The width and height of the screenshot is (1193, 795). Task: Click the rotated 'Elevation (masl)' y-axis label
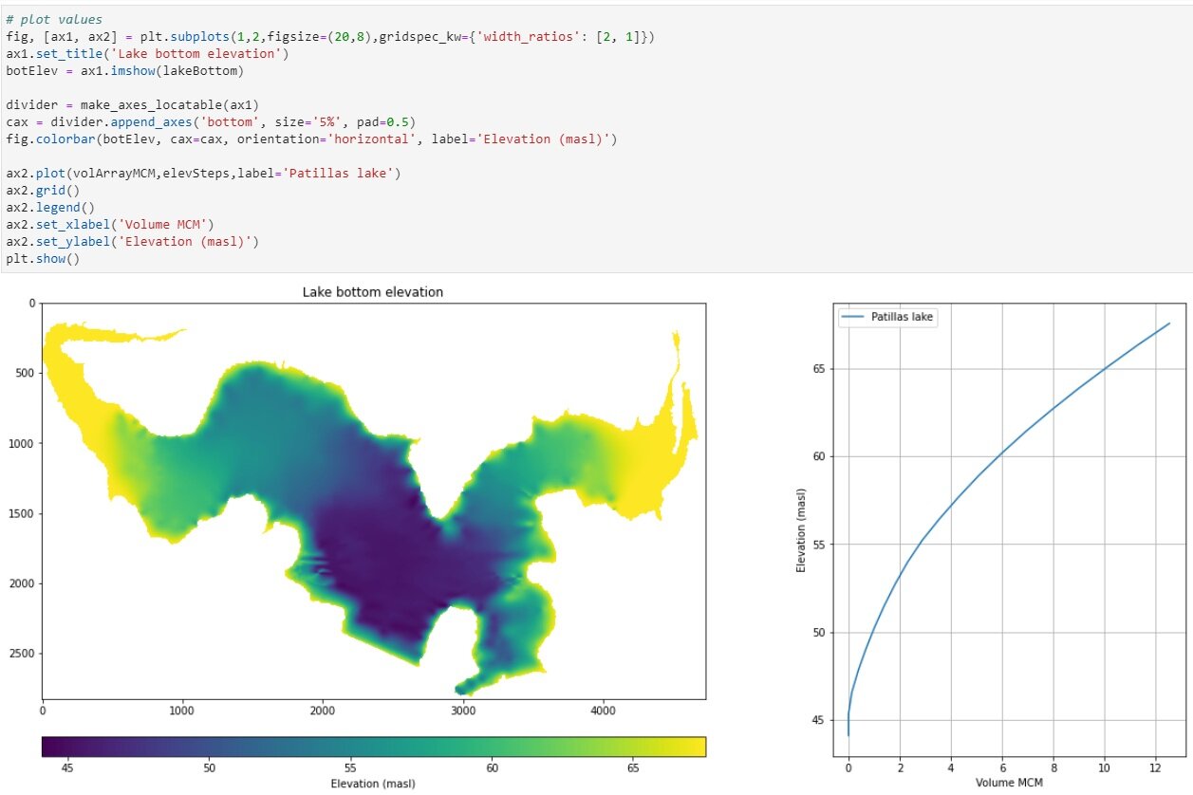pyautogui.click(x=802, y=529)
